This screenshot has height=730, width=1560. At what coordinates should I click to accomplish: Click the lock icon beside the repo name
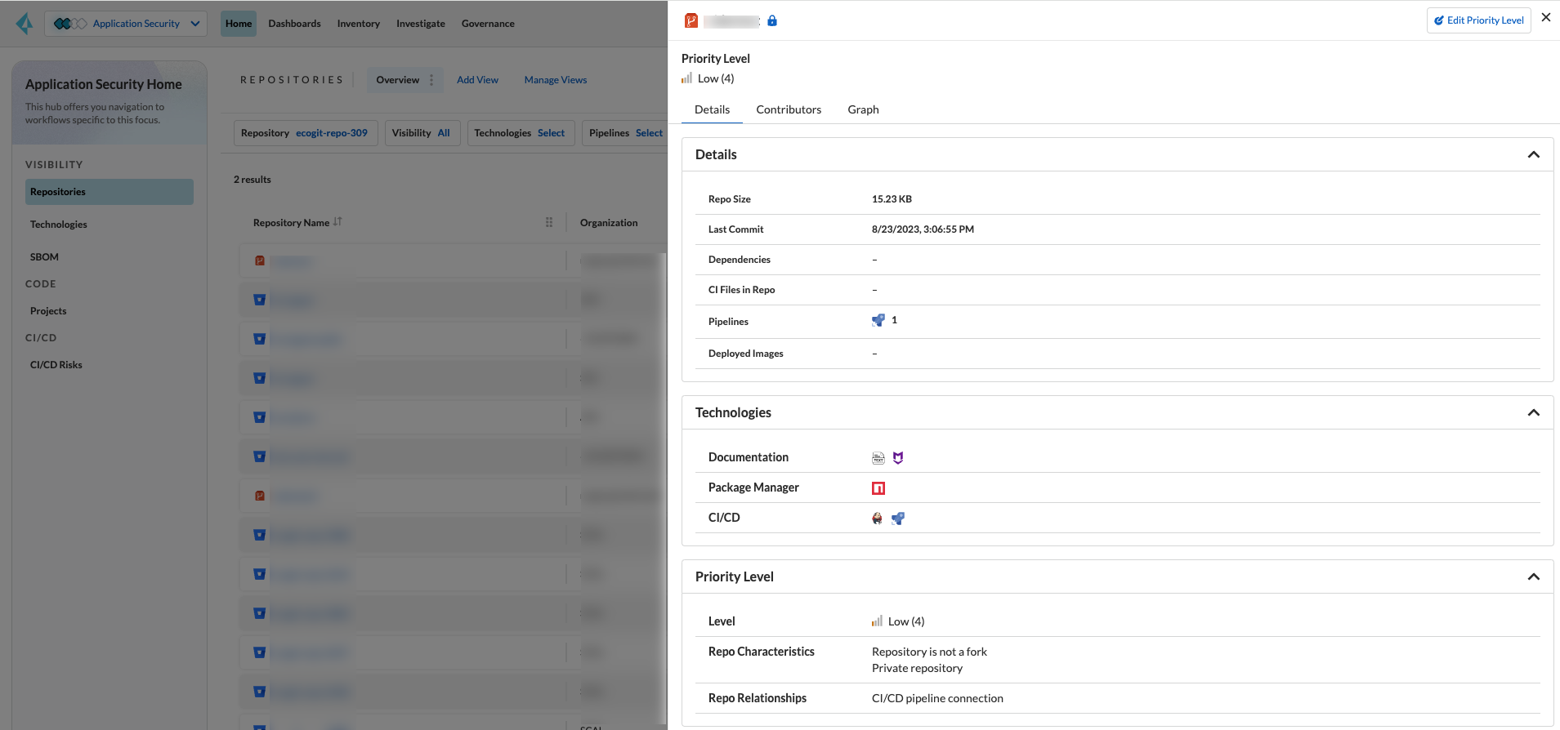coord(772,21)
